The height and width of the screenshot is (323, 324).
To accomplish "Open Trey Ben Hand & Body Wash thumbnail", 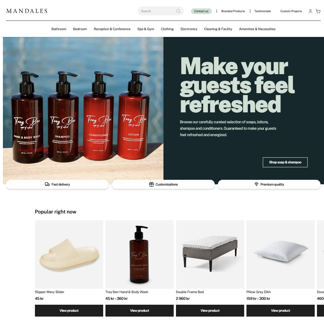I will (139, 255).
